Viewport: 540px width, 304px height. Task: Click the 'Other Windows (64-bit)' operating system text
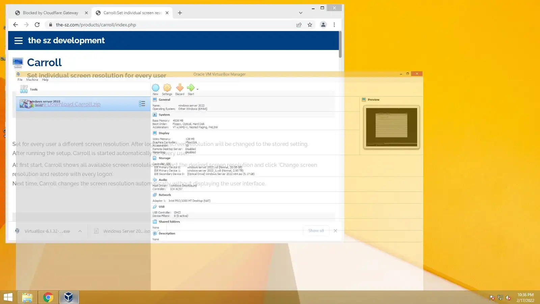click(x=193, y=109)
